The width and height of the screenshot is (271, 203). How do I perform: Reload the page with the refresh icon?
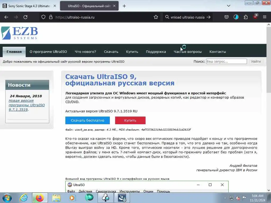25,17
